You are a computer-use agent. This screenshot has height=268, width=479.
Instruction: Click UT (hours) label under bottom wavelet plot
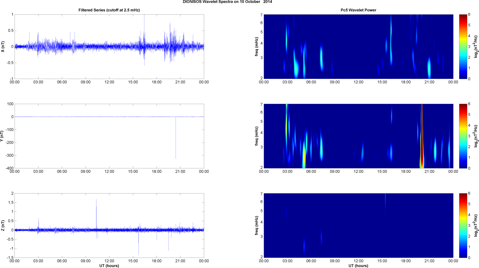click(358, 266)
